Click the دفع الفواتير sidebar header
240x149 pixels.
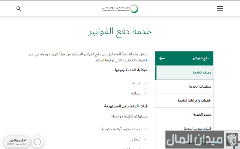tap(184, 58)
